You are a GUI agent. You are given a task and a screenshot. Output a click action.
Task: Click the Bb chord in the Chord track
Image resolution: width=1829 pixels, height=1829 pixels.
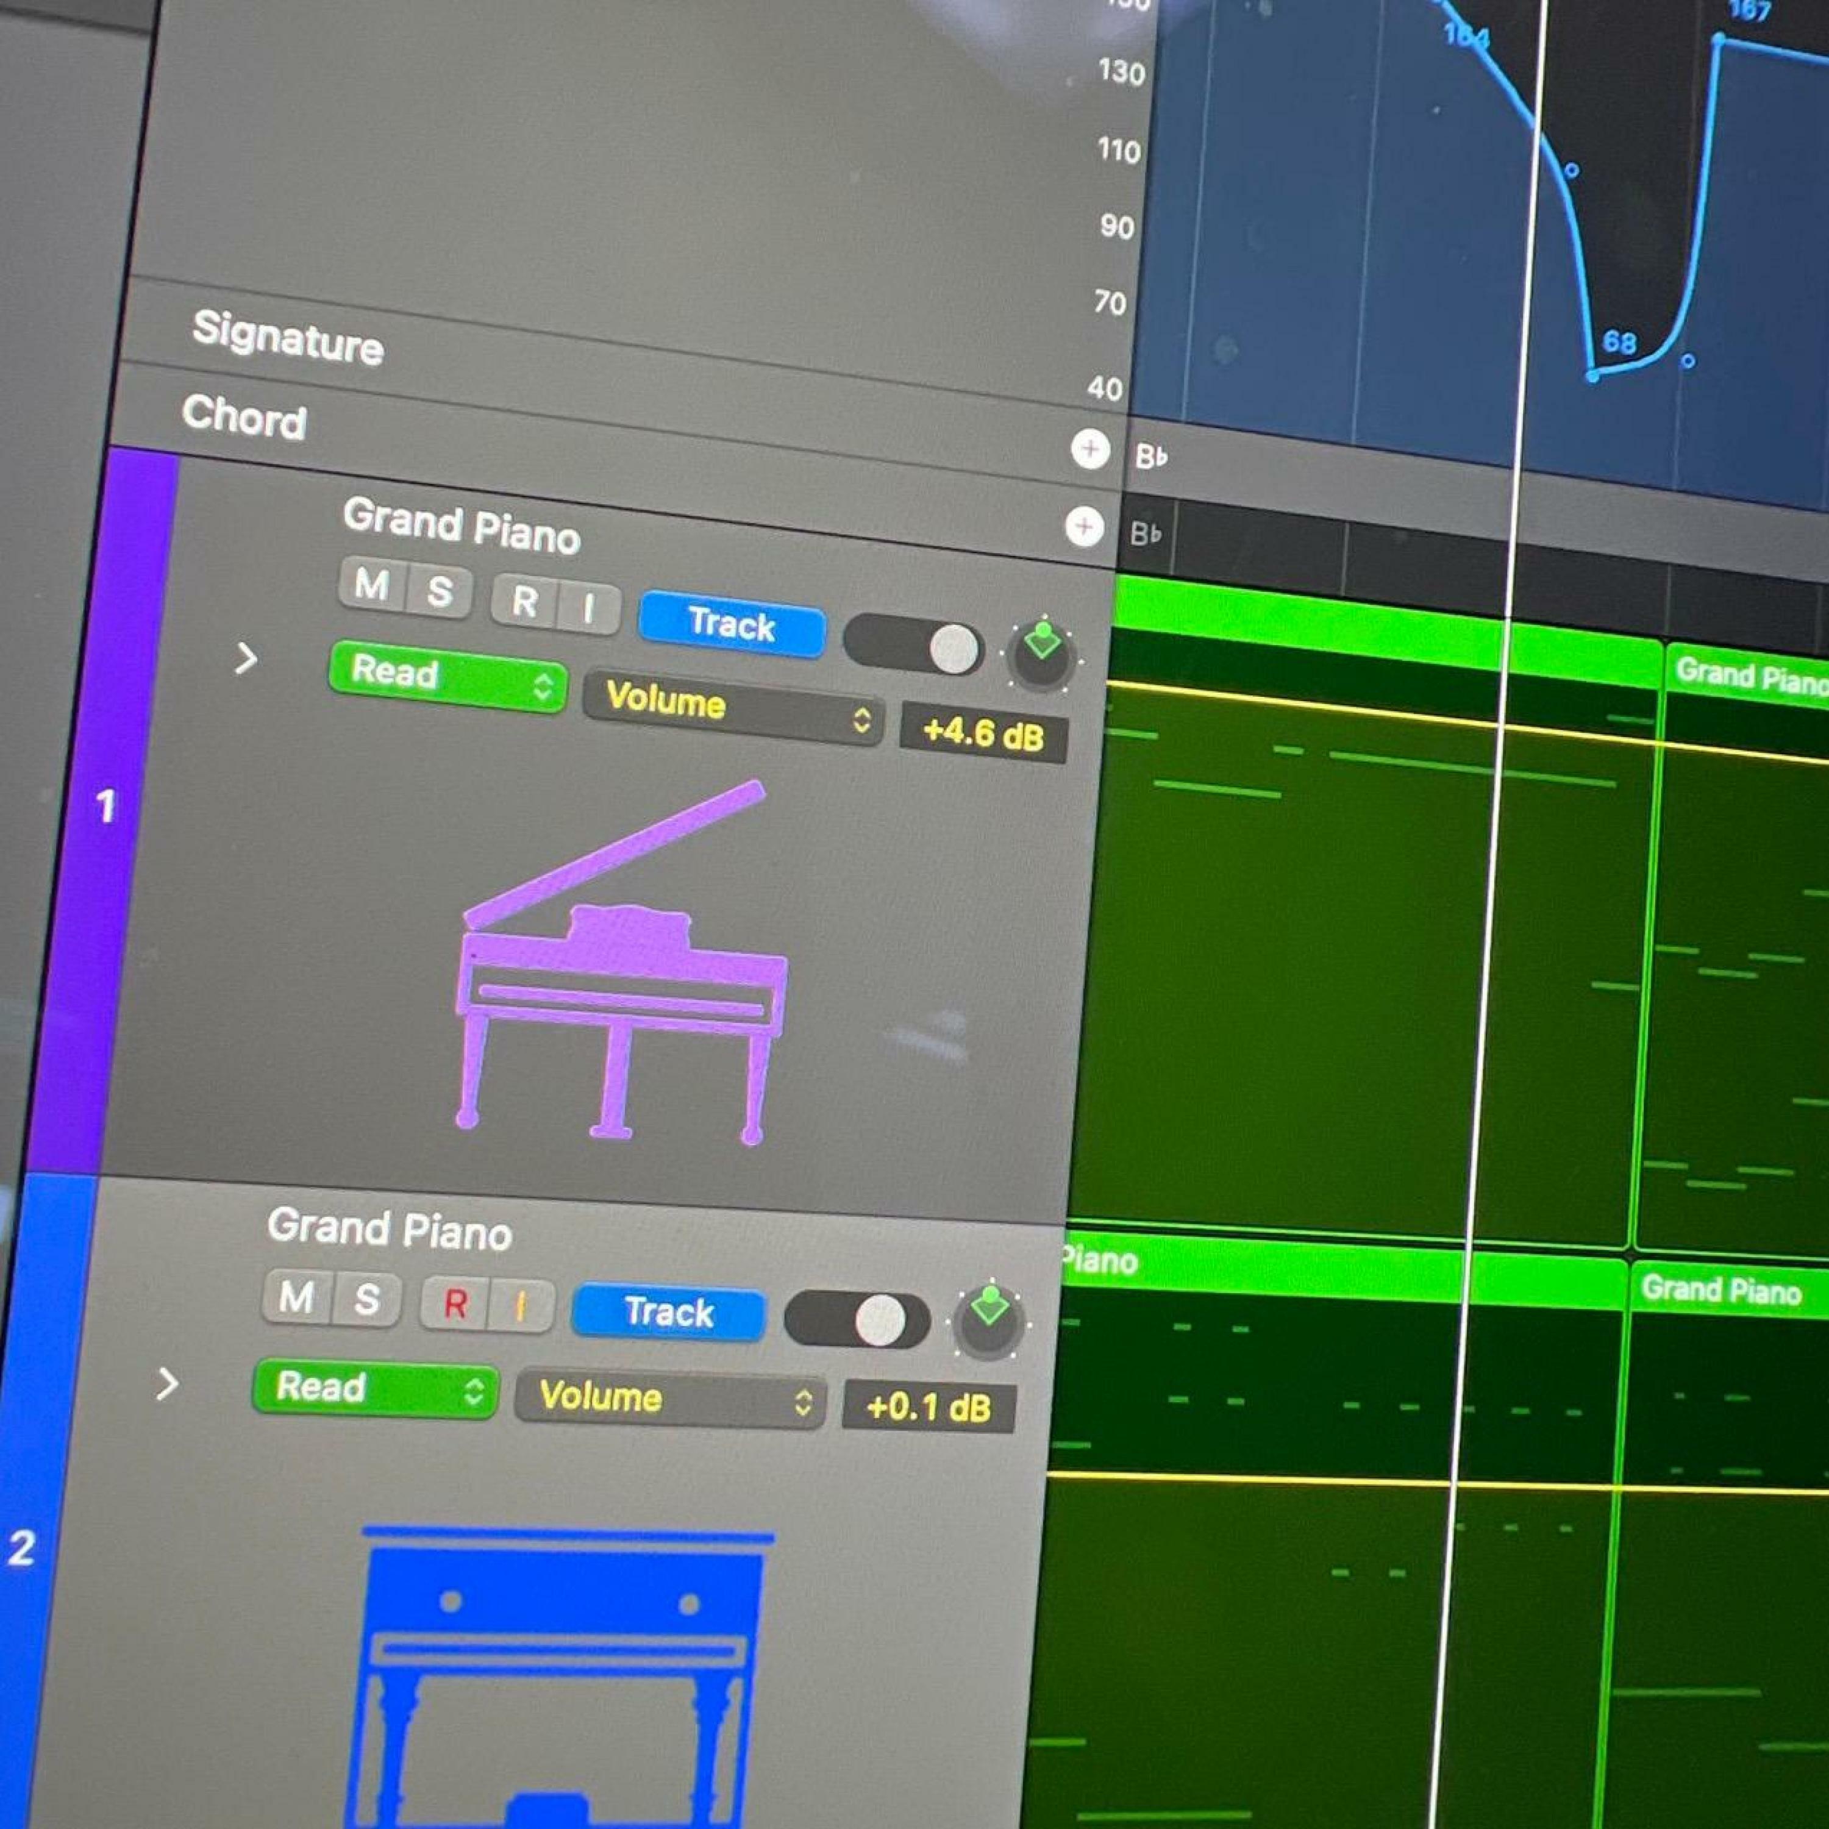(x=1151, y=457)
